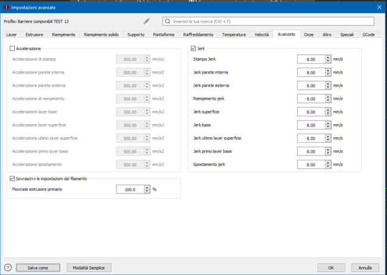Open the GCode tab
Screen dimensions: 387x275
[x=368, y=35]
